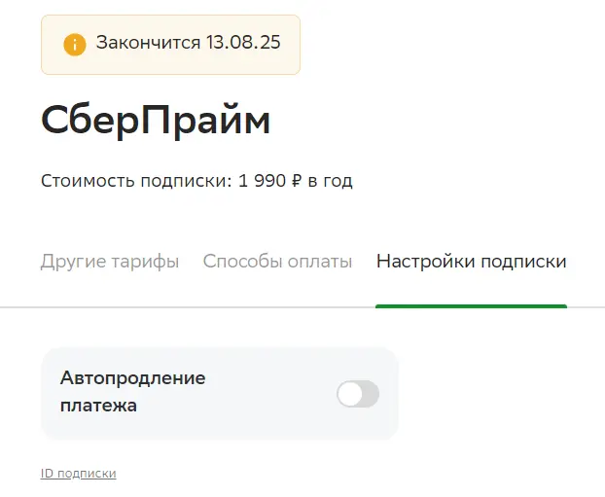The width and height of the screenshot is (605, 497).
Task: Click empty area of the auto-renewal card
Action: [270, 394]
